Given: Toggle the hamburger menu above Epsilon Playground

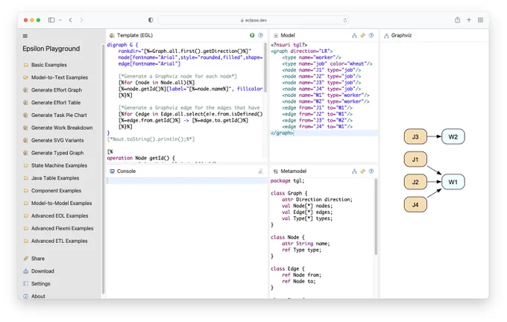Looking at the screenshot, I should click(25, 36).
